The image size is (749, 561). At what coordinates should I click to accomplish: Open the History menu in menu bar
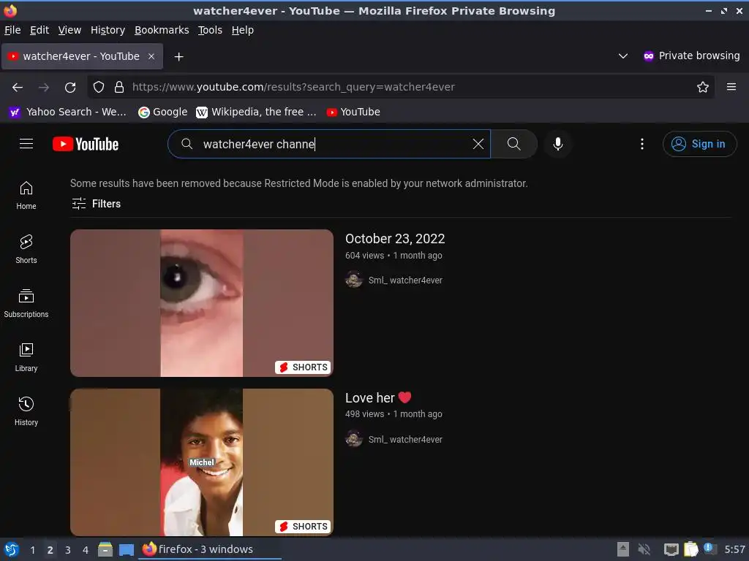[108, 30]
